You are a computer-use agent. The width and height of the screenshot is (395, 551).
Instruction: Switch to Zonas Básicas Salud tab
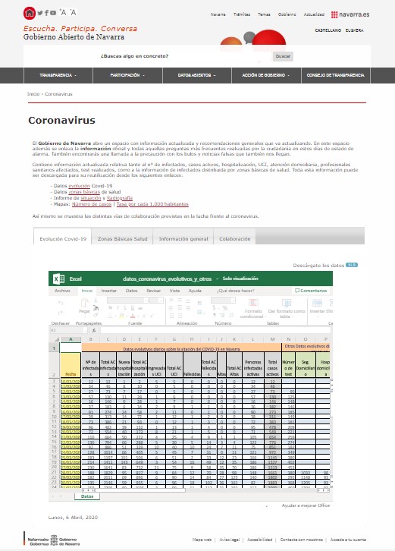(122, 238)
